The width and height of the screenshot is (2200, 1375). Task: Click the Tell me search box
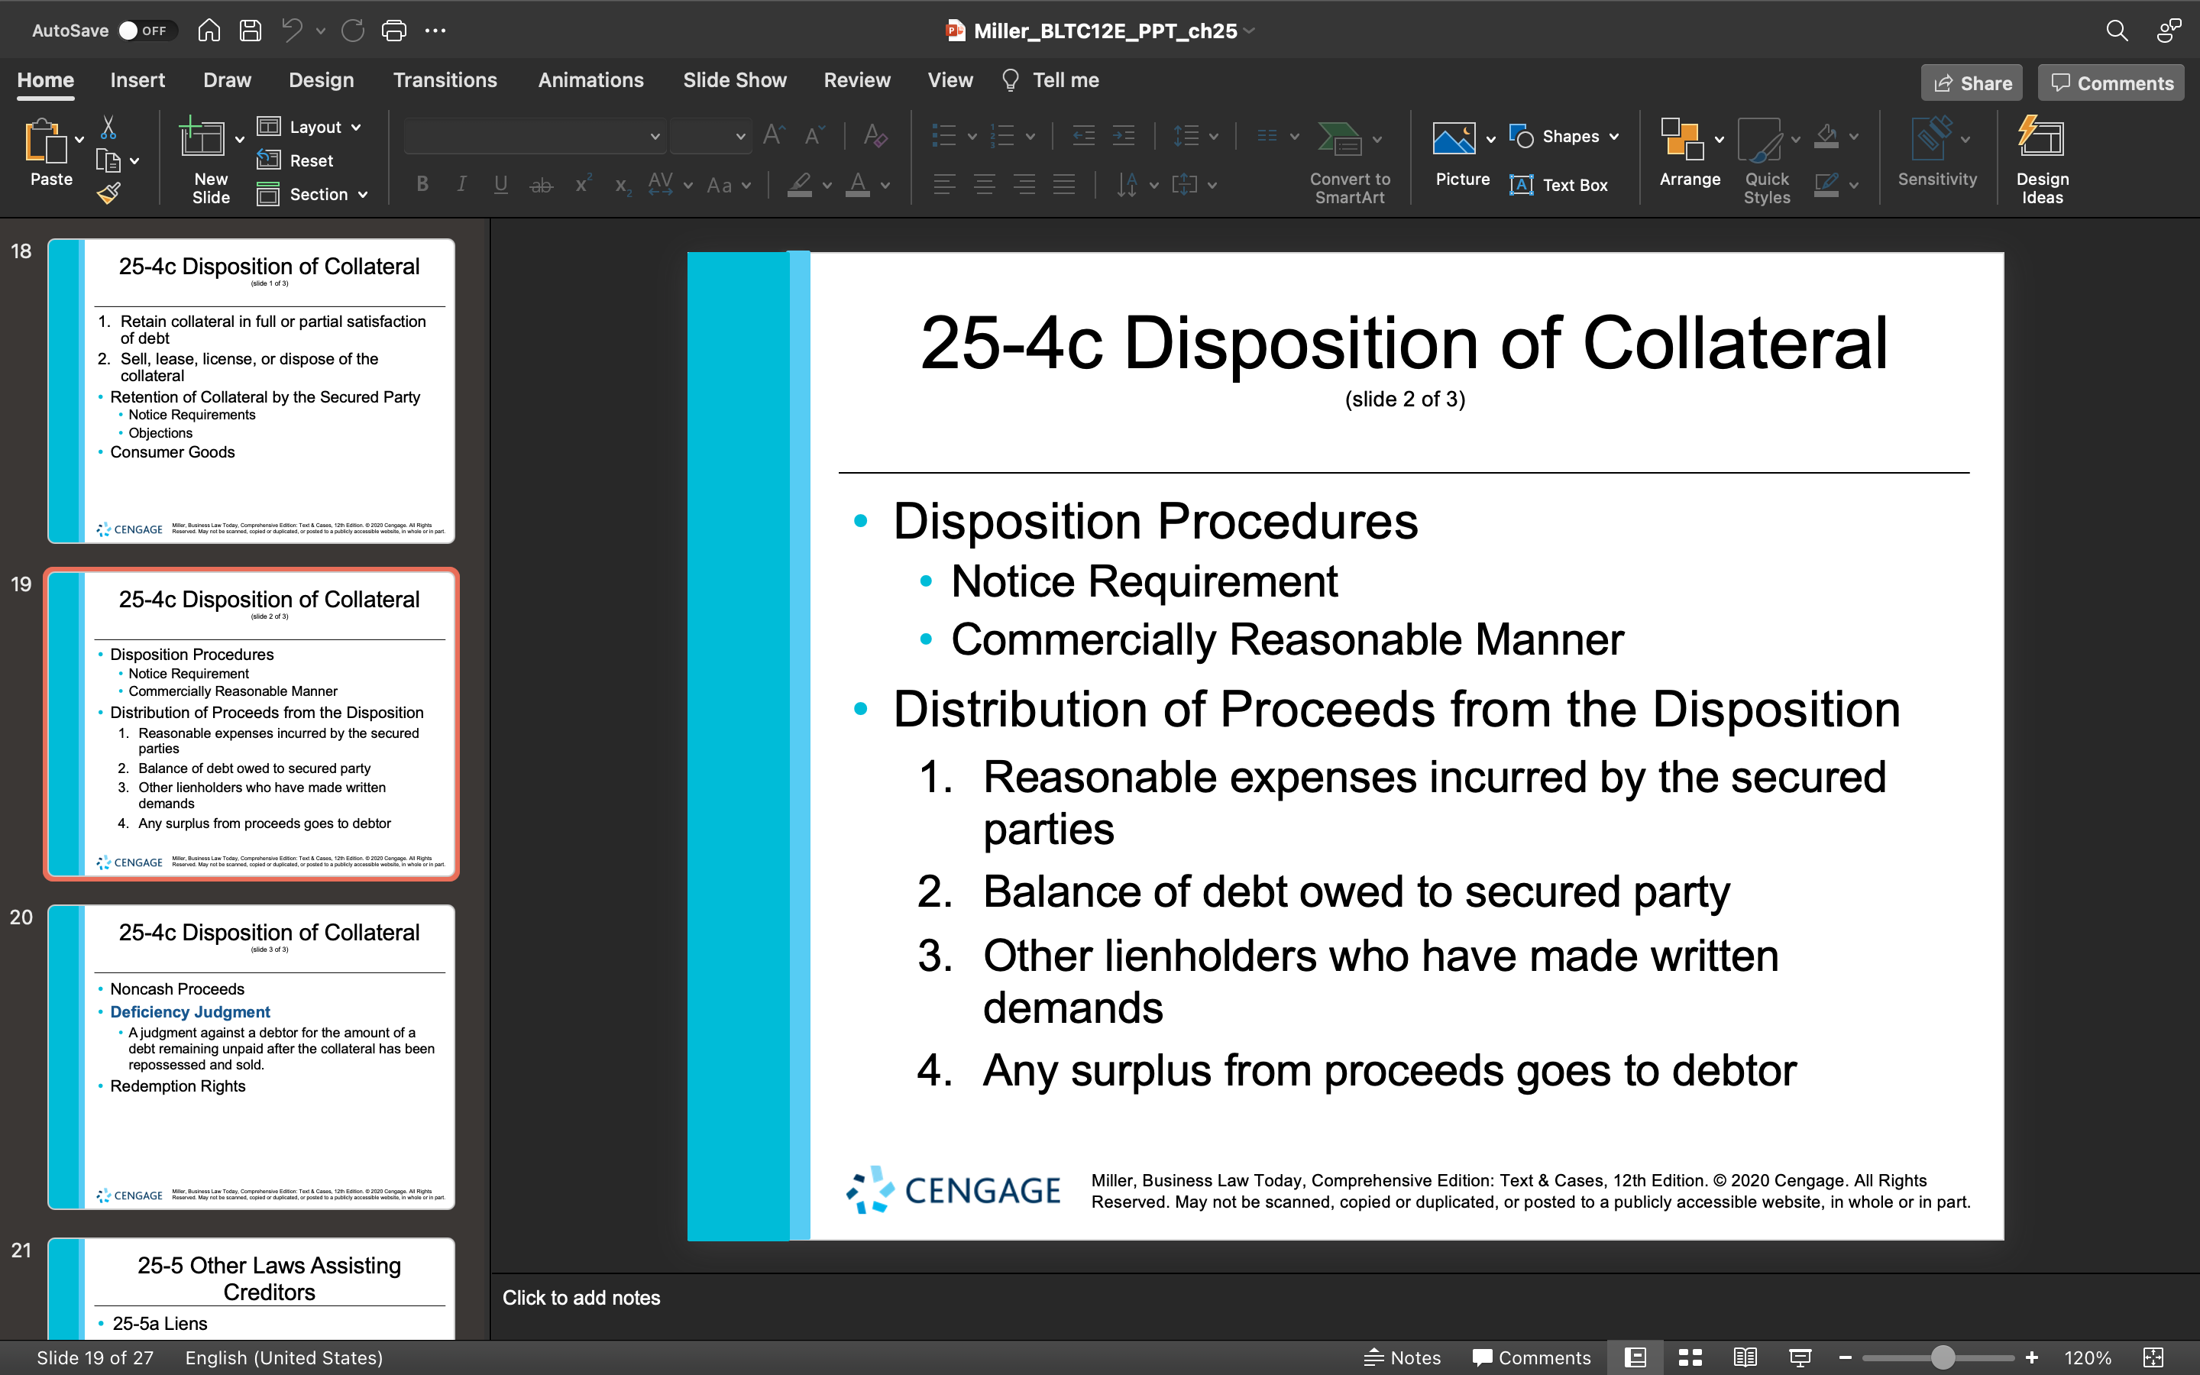pos(1050,80)
